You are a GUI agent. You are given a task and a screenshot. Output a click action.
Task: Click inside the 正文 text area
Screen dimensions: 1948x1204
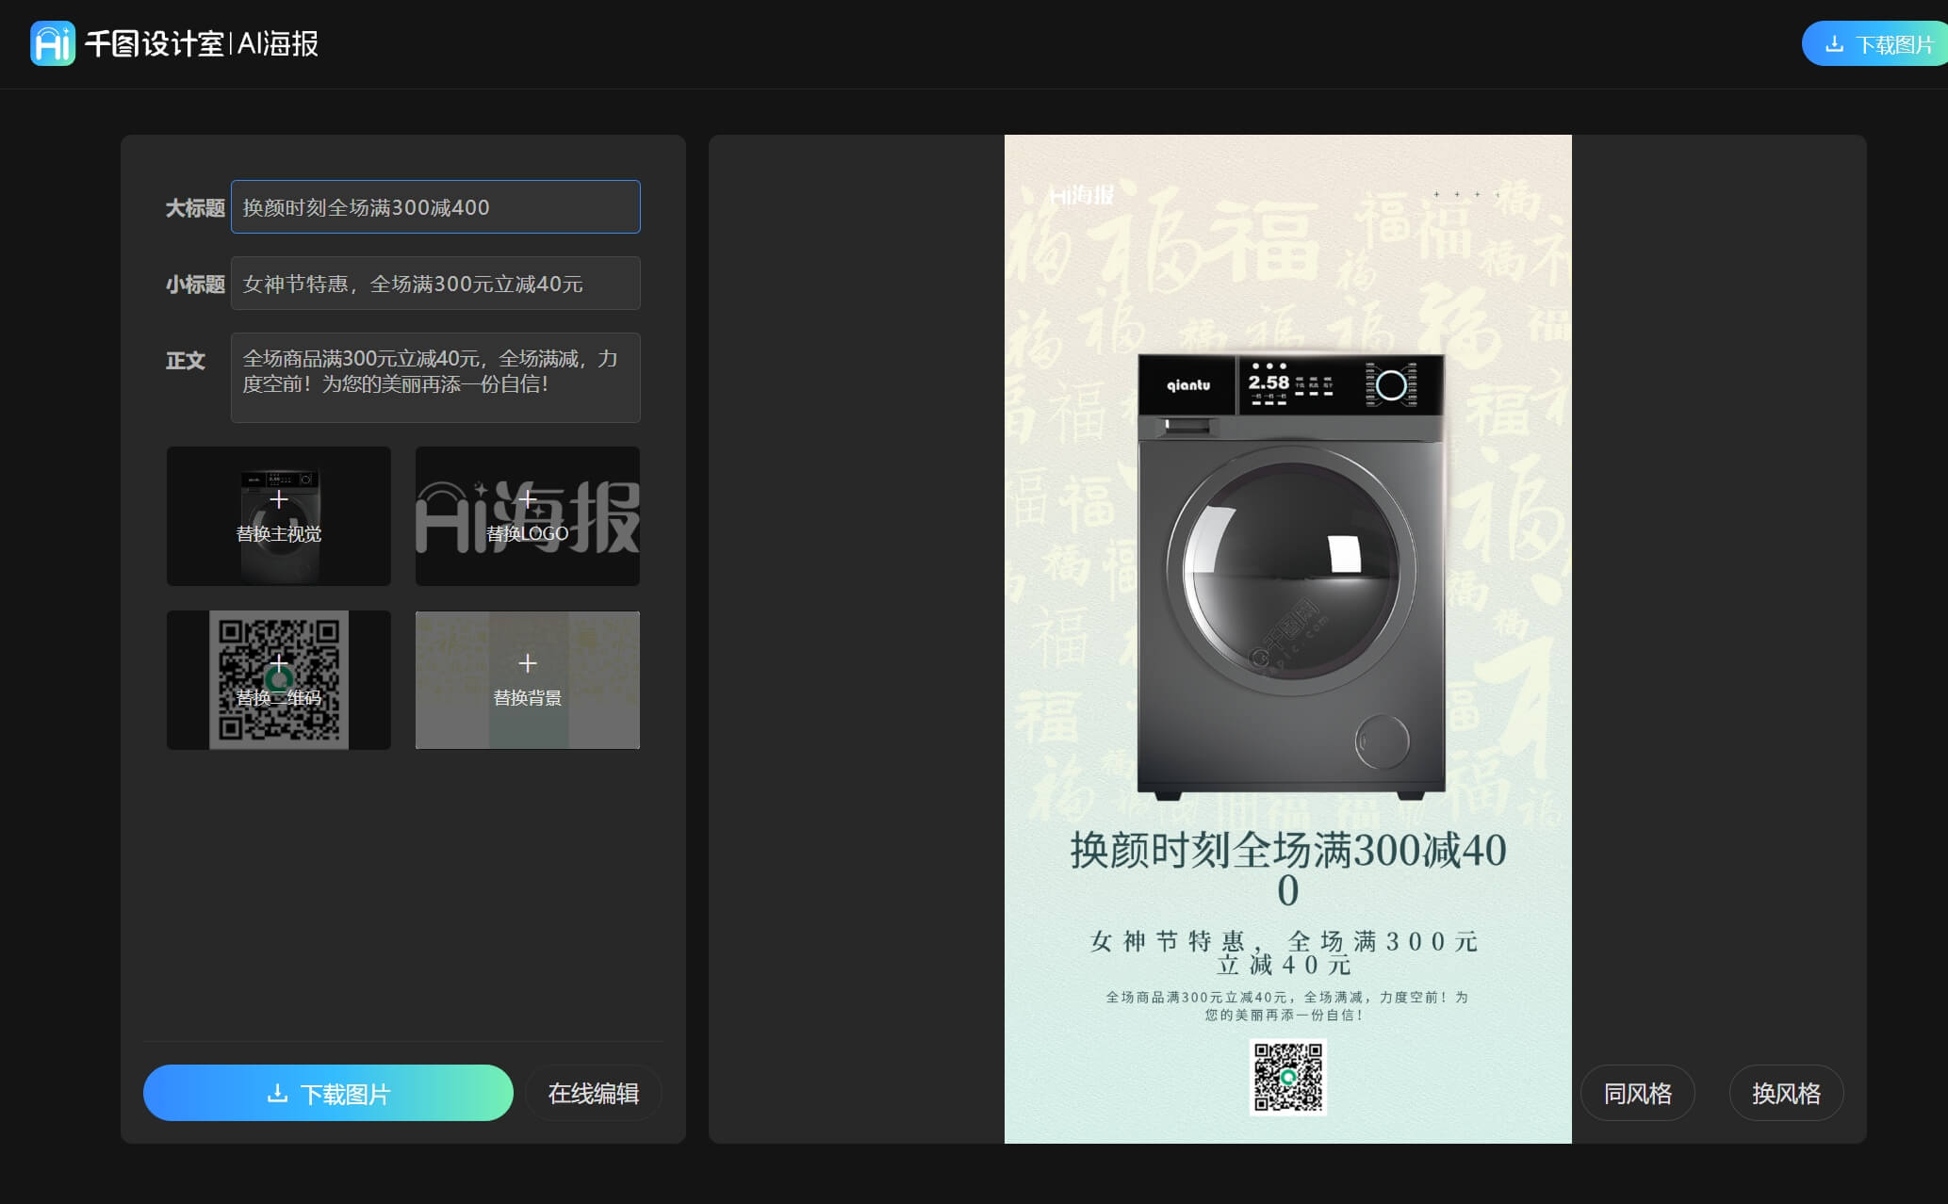pyautogui.click(x=434, y=377)
